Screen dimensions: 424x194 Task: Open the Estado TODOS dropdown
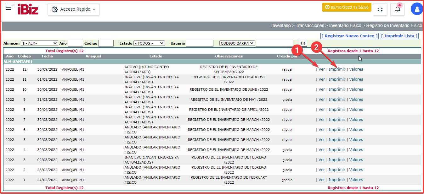(149, 43)
